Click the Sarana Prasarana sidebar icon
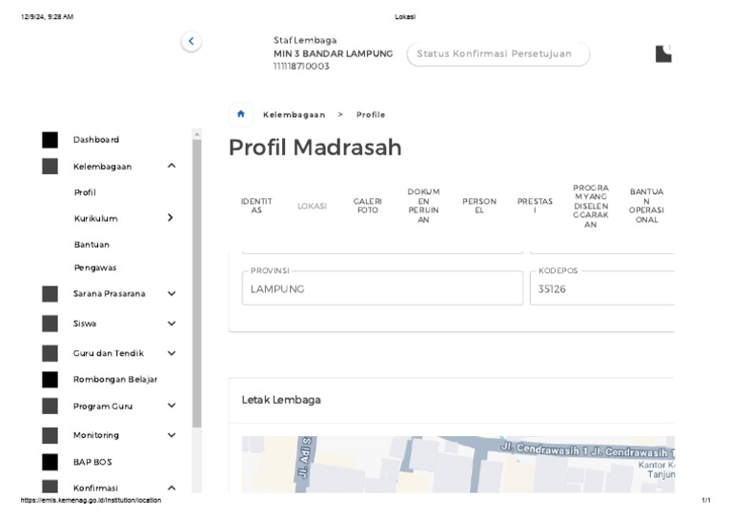Viewport: 732px width, 517px height. pyautogui.click(x=50, y=294)
